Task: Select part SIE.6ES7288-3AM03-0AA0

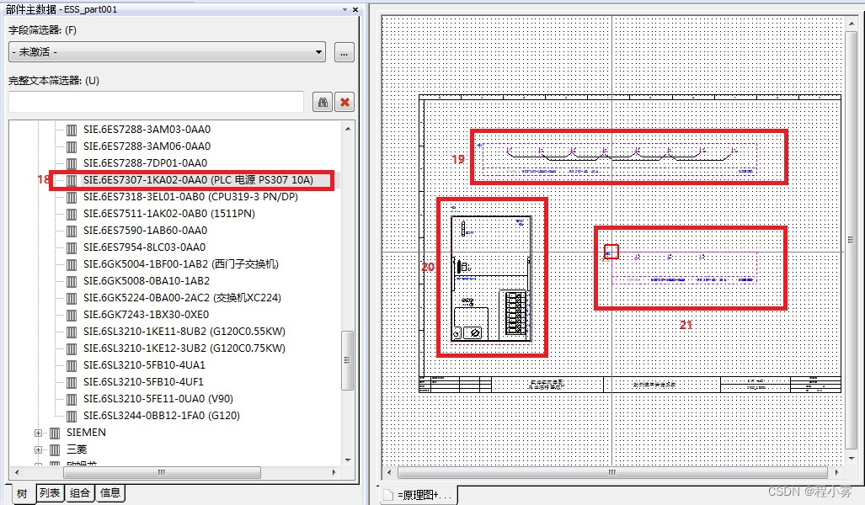Action: [x=147, y=130]
